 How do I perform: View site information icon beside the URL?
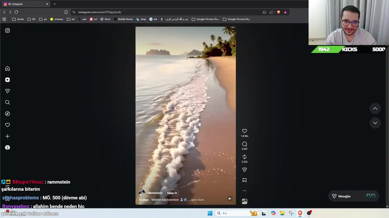click(74, 12)
